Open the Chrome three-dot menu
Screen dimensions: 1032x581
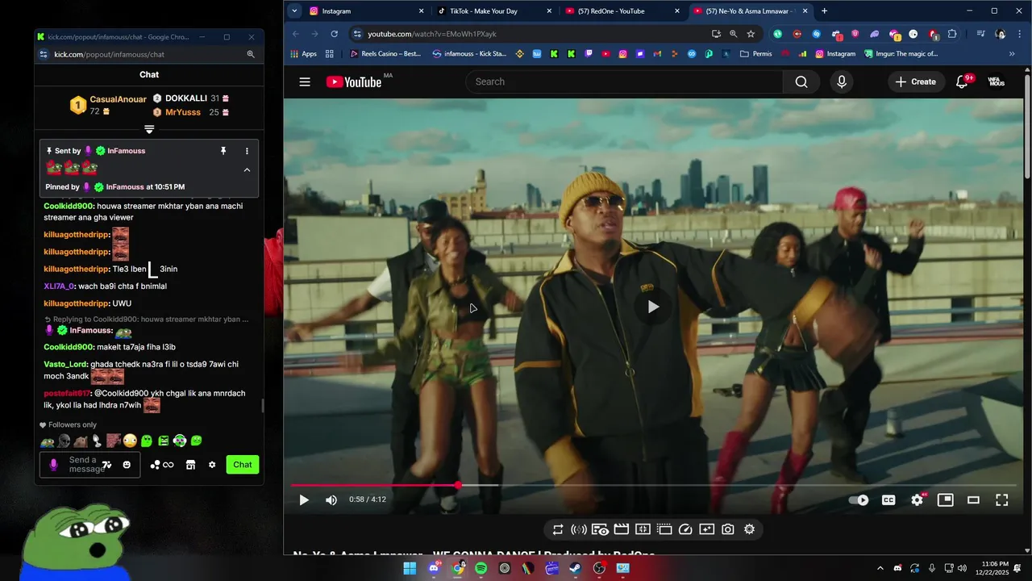(x=1018, y=34)
